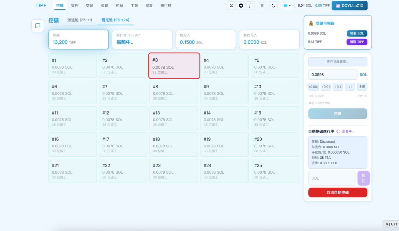Focus the 0.3598 SOL amount field
This screenshot has width=399, height=231.
pos(332,75)
